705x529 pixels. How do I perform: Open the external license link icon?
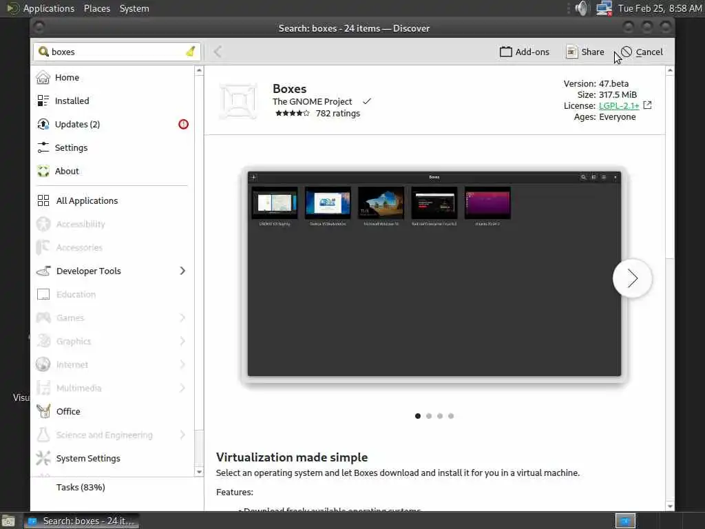[647, 105]
